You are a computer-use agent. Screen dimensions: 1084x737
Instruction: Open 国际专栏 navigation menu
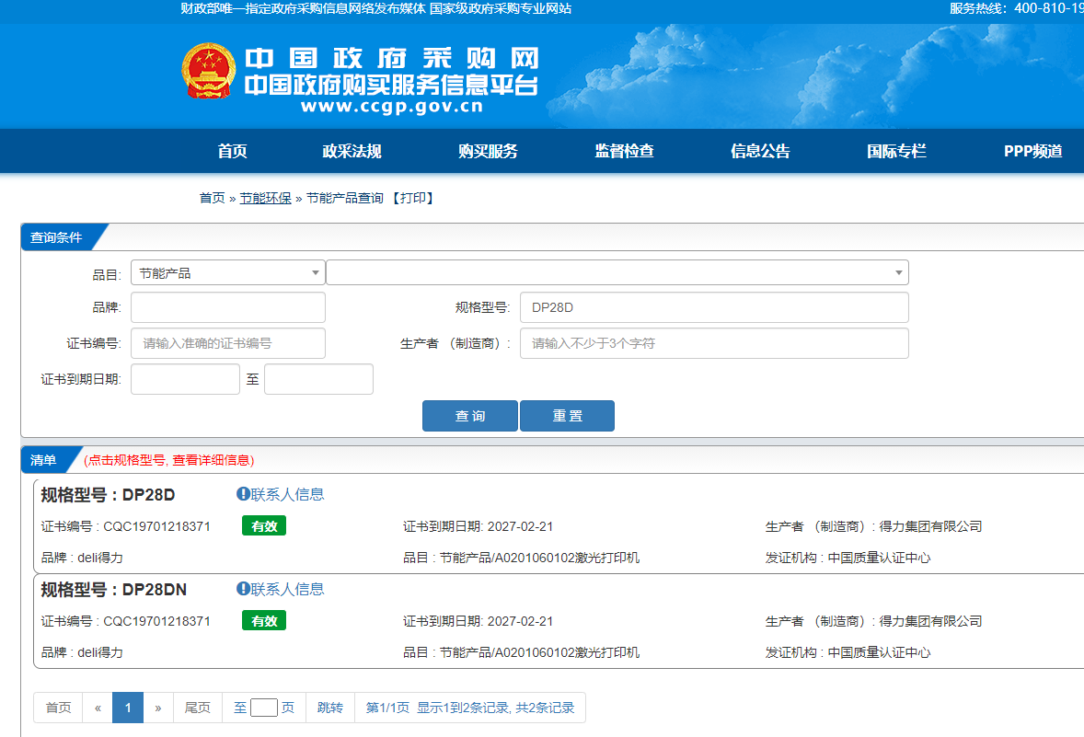(x=896, y=152)
